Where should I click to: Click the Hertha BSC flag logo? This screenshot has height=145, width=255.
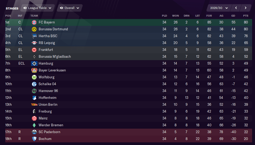tap(34, 36)
